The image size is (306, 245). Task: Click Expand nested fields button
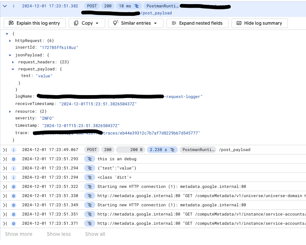tap(197, 23)
